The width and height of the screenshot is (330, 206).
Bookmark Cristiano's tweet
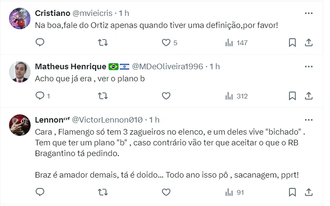tap(292, 43)
